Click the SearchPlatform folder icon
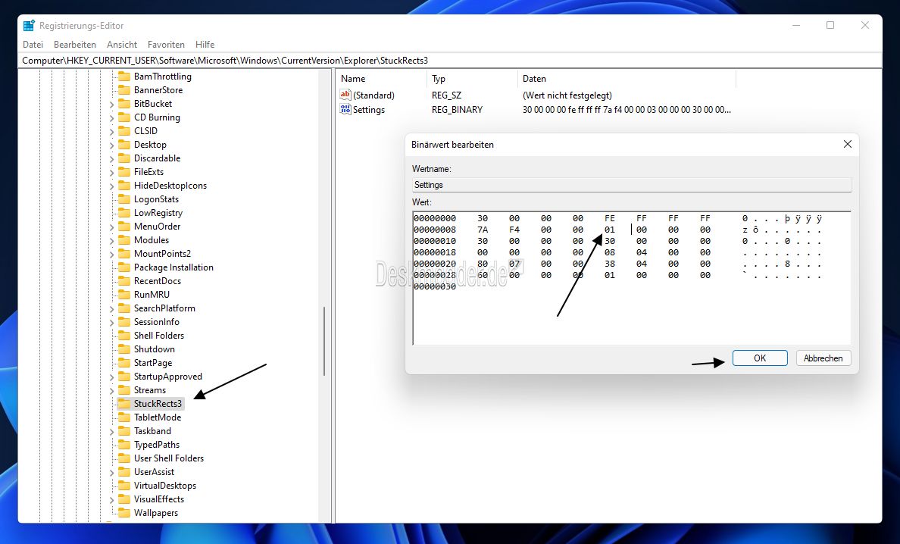 [x=124, y=308]
